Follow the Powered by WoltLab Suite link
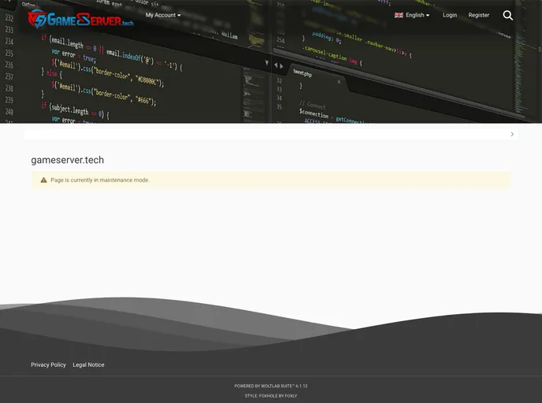 point(271,386)
